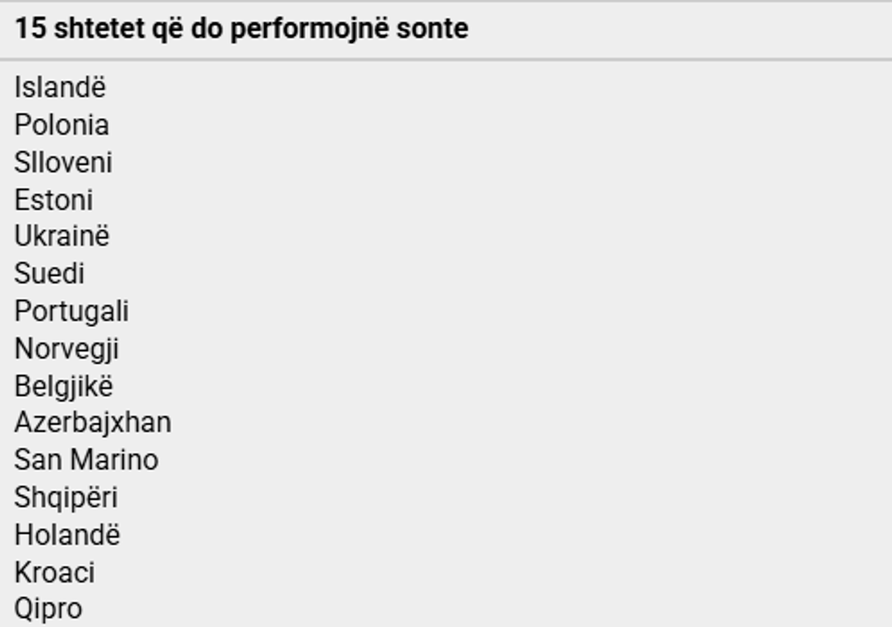The height and width of the screenshot is (627, 892).
Task: Click on the Sllovení list item 'Slloveni'
Action: pyautogui.click(x=64, y=162)
